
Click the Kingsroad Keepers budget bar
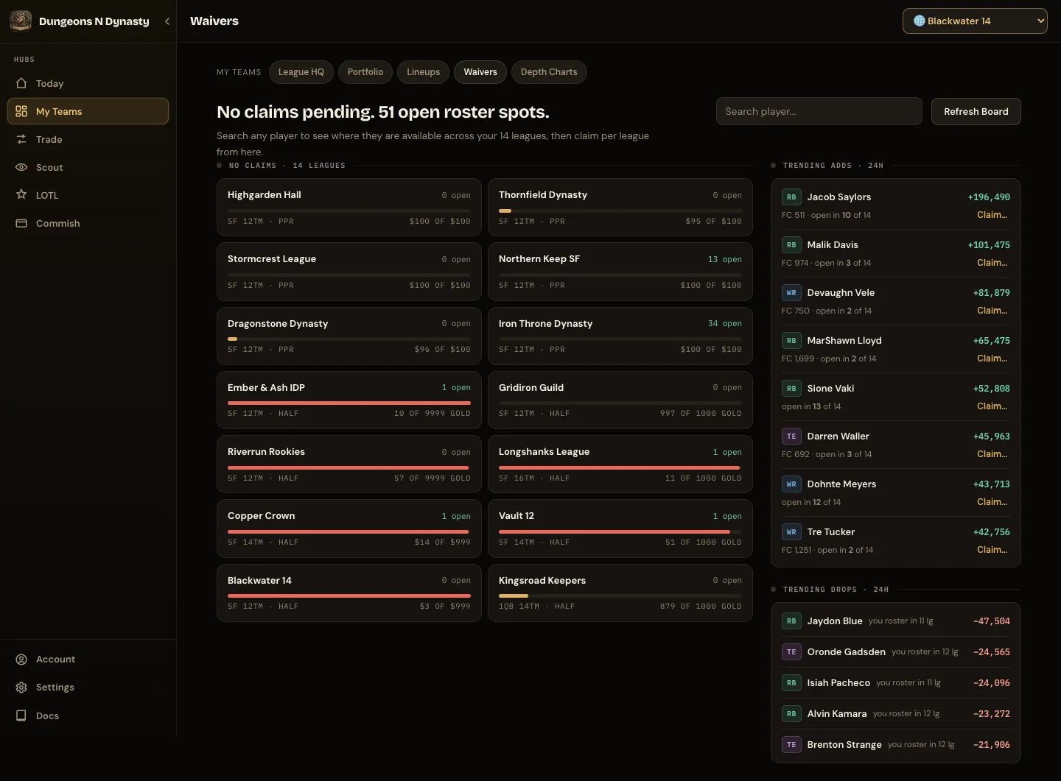[620, 596]
